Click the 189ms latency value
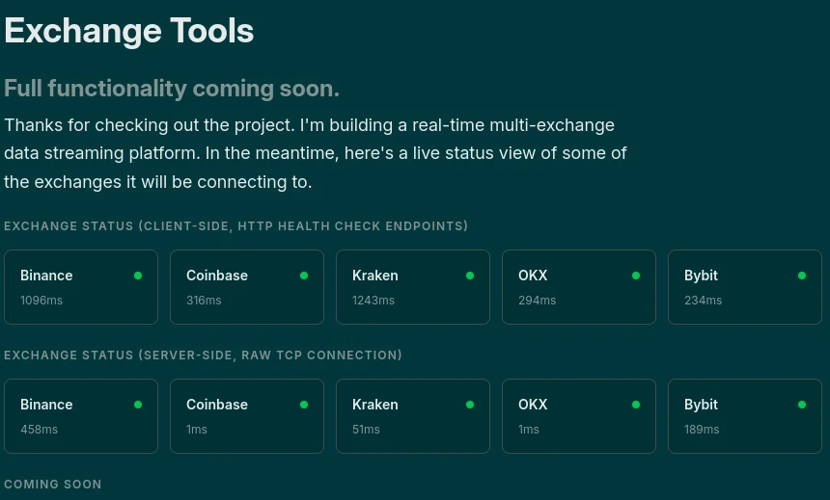This screenshot has width=830, height=500. coord(702,429)
